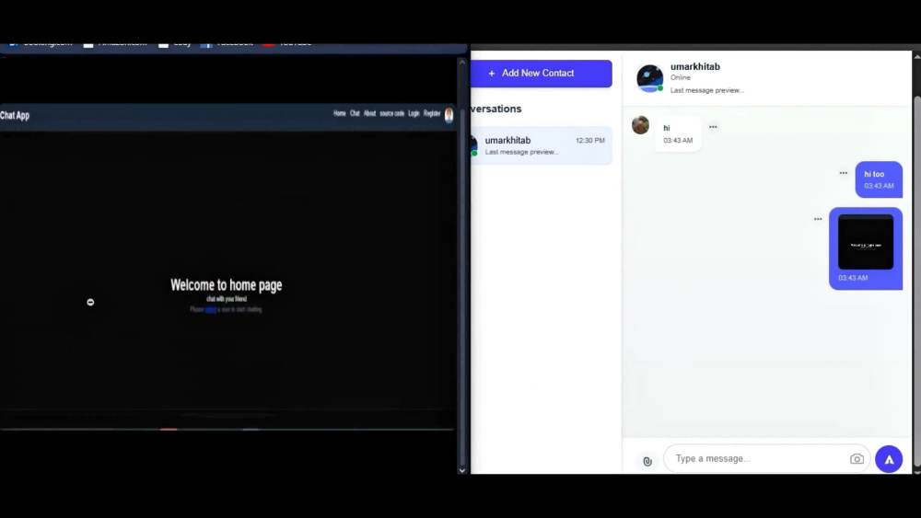Open the sent image thumbnail in chat
The width and height of the screenshot is (921, 518).
pyautogui.click(x=865, y=242)
